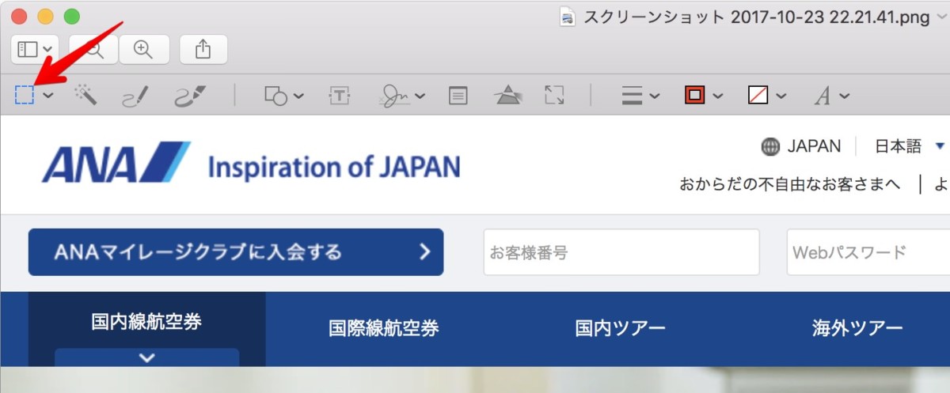Select the 国内ツアー tab
The image size is (950, 393).
pyautogui.click(x=621, y=328)
